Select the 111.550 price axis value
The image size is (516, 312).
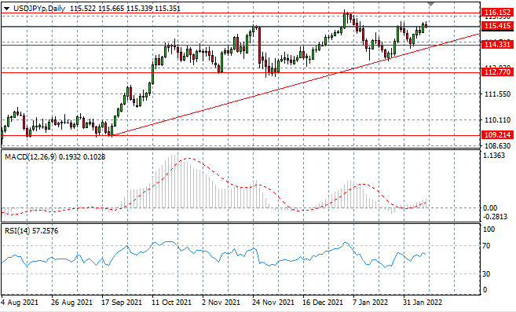pos(498,94)
